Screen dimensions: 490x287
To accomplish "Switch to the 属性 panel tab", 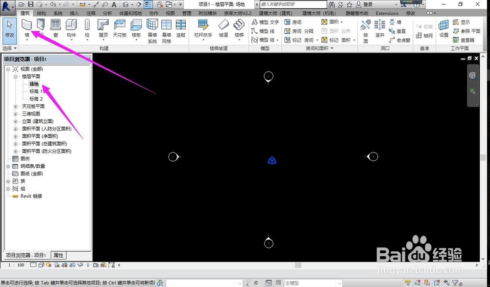I will 58,255.
